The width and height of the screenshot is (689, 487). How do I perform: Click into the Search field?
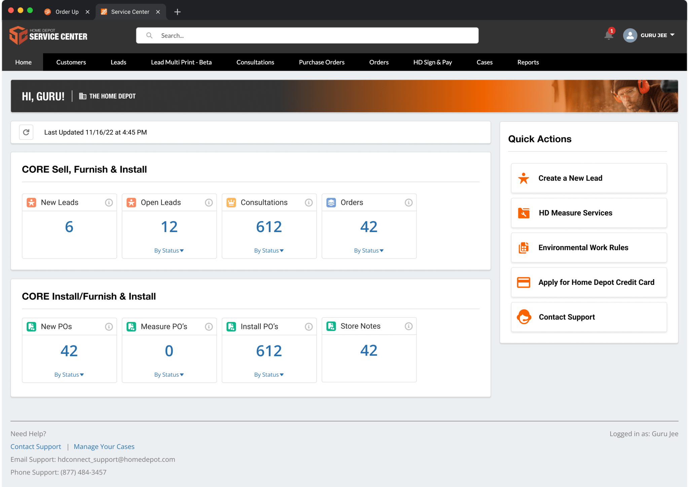[307, 35]
